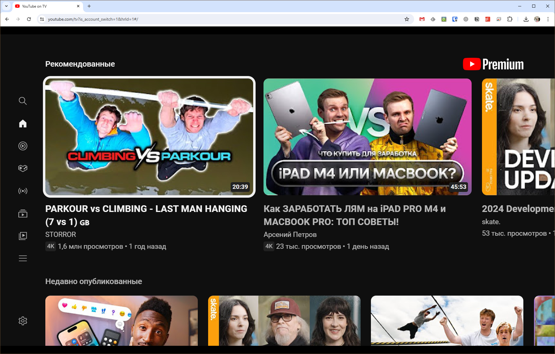Open the thumbnail with emoji reactions and phone
Screen dimensions: 555x354
(x=121, y=321)
